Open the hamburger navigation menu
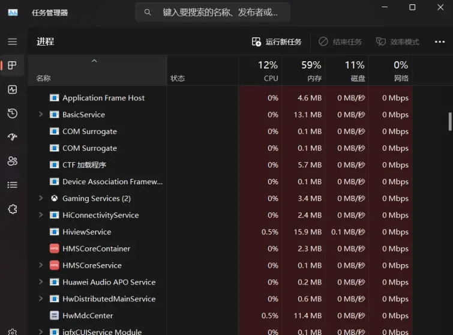453x335 pixels. (x=12, y=41)
